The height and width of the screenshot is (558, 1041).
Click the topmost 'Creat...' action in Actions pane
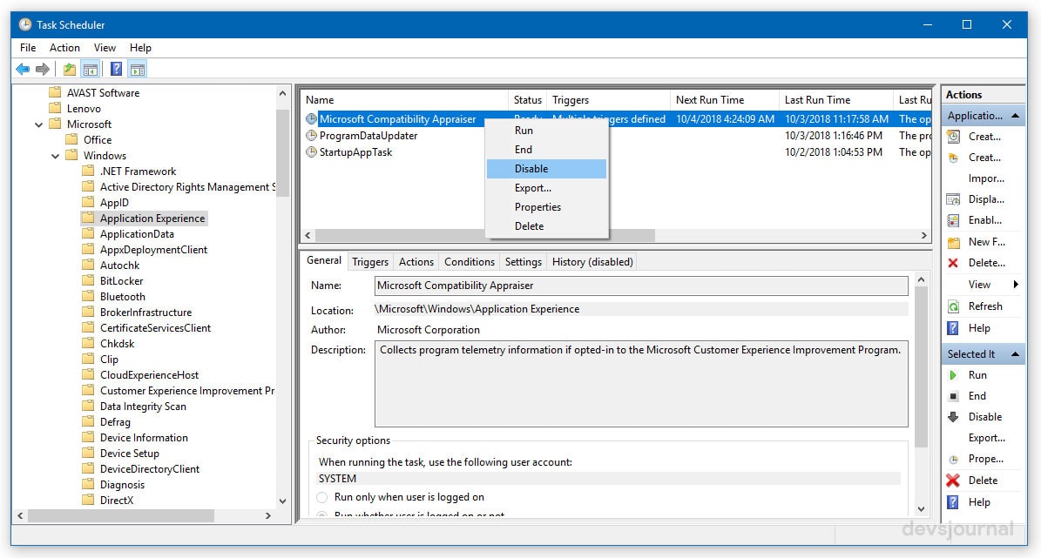984,137
